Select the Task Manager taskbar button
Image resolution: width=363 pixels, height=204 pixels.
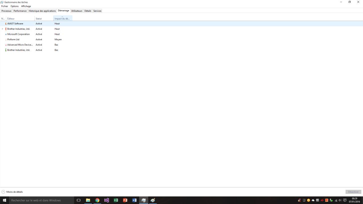143,200
